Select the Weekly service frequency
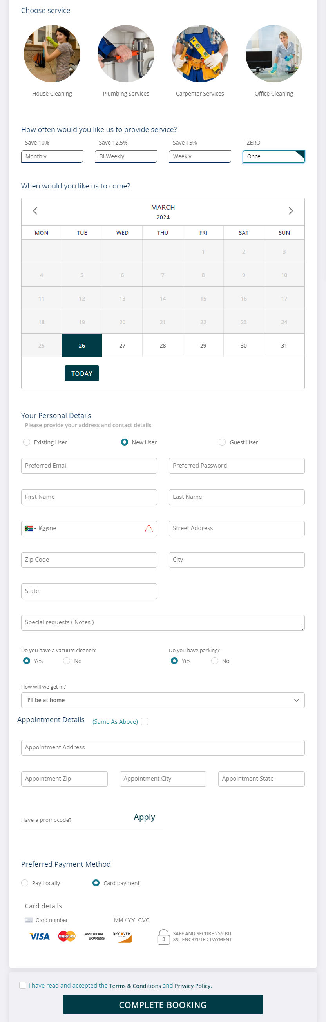 [199, 156]
